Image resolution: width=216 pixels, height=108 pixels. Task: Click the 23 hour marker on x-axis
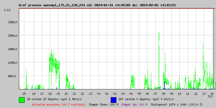tap(90, 93)
